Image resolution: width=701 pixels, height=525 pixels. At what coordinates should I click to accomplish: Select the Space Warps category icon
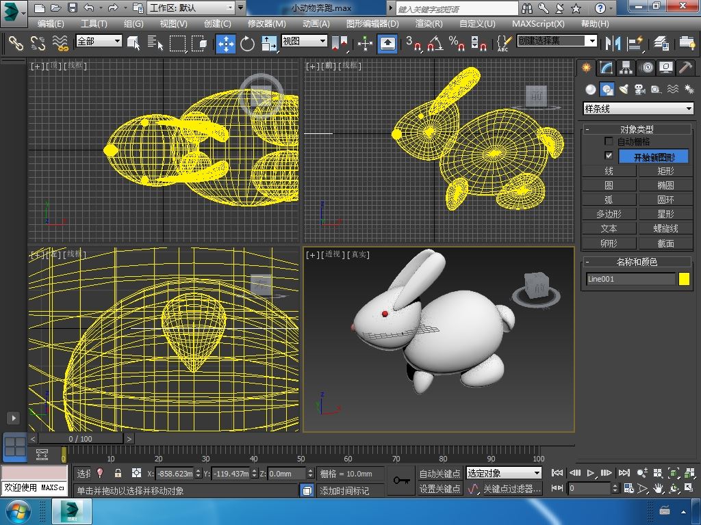tap(673, 90)
